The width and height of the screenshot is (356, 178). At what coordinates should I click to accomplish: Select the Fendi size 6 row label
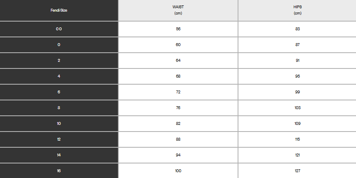[x=59, y=92]
